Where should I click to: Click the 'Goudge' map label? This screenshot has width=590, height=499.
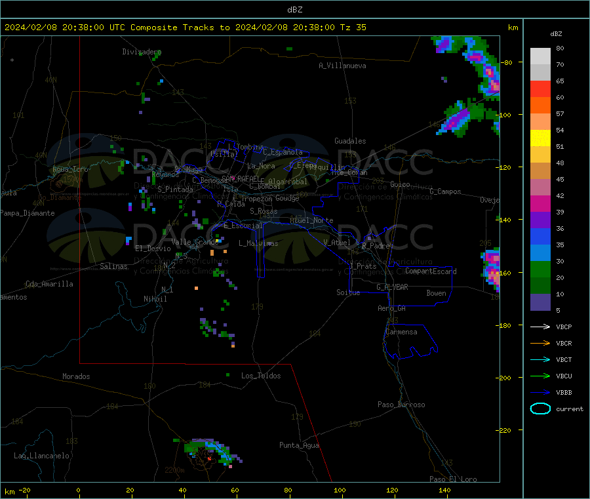coord(287,198)
